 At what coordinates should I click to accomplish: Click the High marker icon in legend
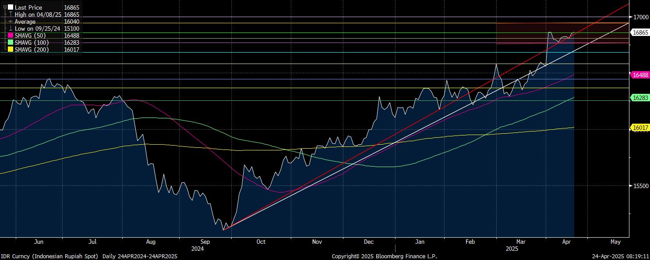tap(11, 14)
